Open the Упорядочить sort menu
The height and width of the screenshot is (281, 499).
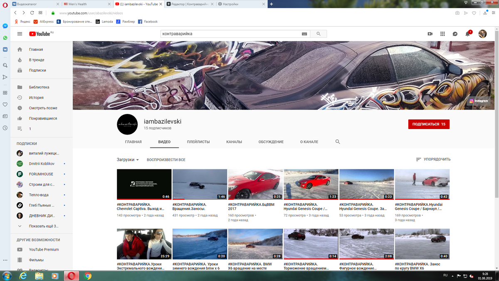(x=433, y=159)
